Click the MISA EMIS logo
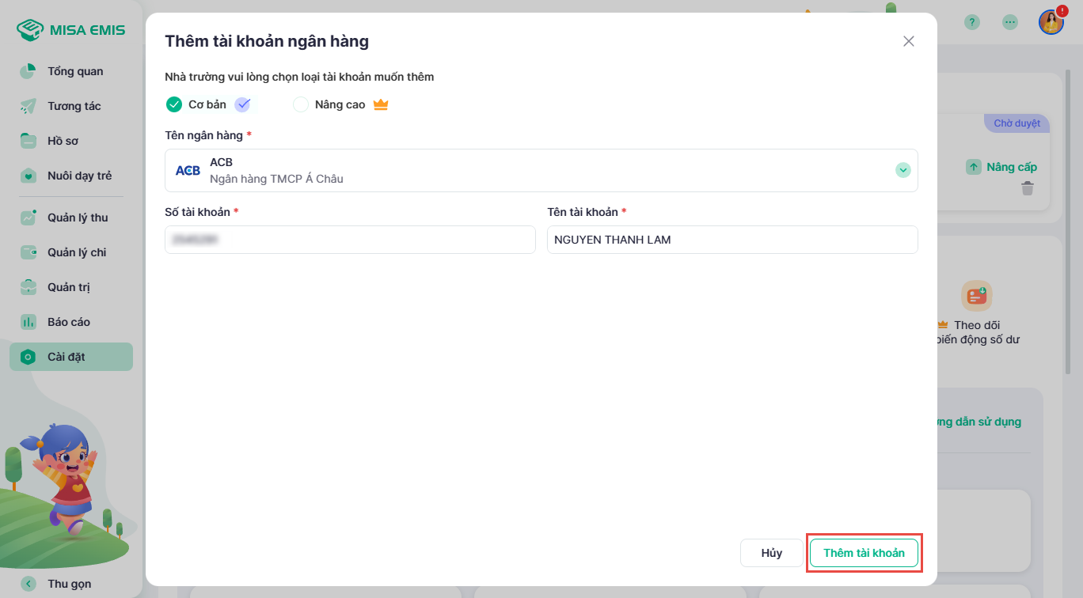The image size is (1083, 598). pos(70,30)
